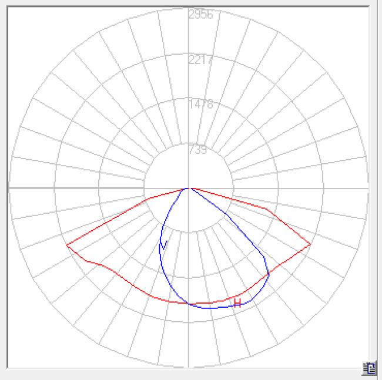This screenshot has height=380, width=382.
Task: Click the center origin of the polar plot
Action: [188, 188]
